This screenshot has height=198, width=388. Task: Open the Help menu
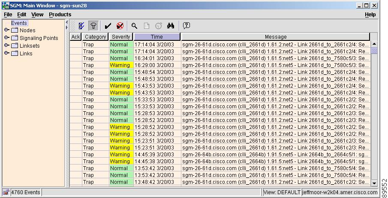(x=370, y=15)
